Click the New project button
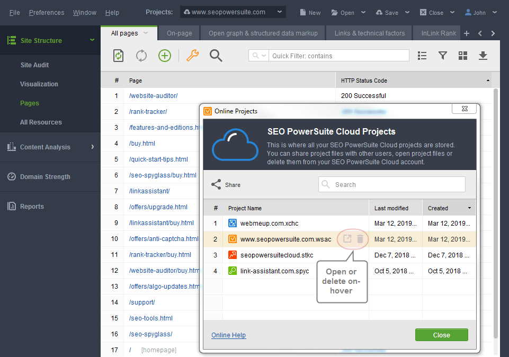This screenshot has height=357, width=509. click(310, 12)
